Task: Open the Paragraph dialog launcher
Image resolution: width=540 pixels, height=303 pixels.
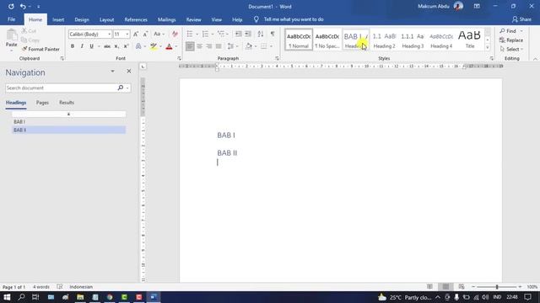Action: tap(278, 58)
